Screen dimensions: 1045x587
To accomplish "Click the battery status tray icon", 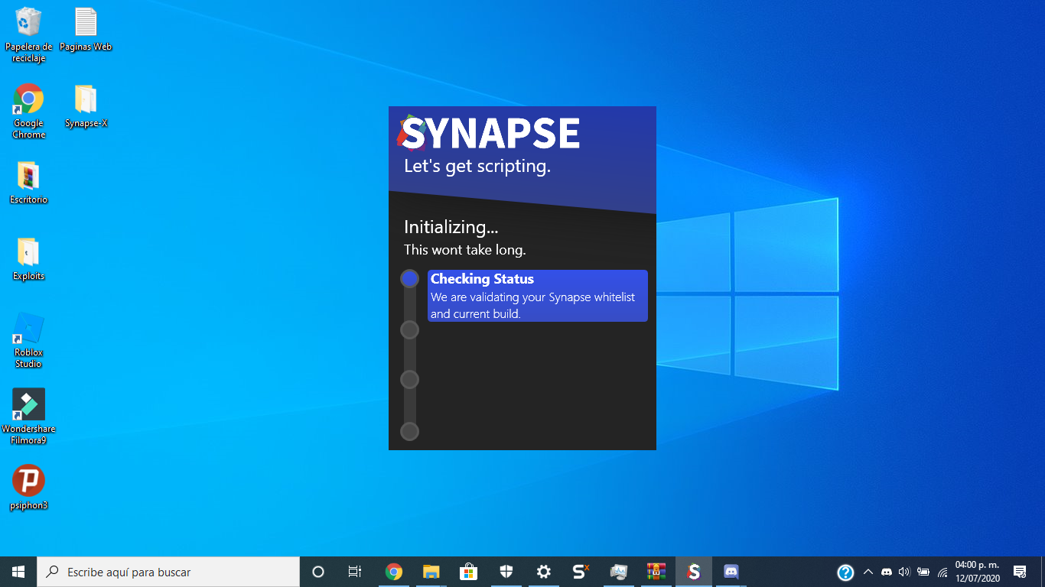I will [x=923, y=572].
